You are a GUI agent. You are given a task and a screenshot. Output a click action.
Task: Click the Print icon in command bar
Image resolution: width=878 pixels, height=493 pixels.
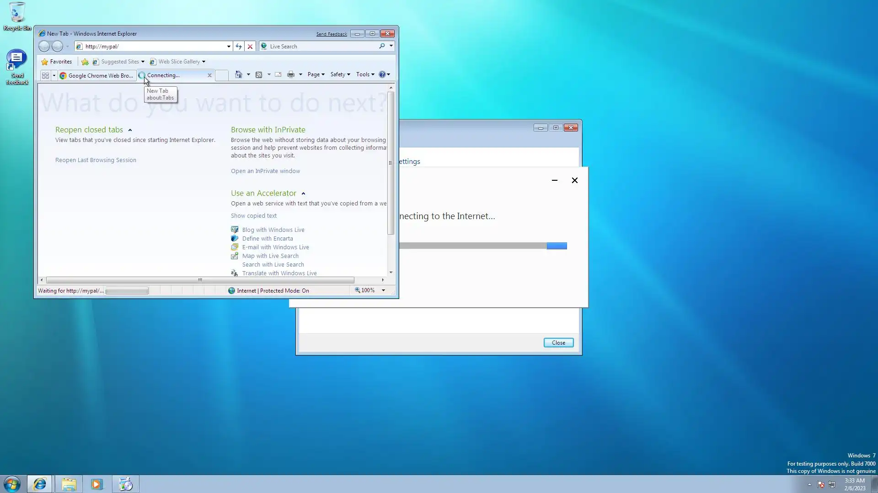click(x=290, y=74)
